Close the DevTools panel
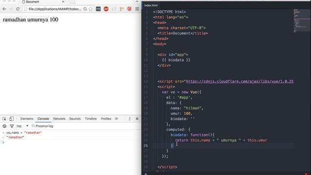311x175 pixels. [x=137, y=119]
